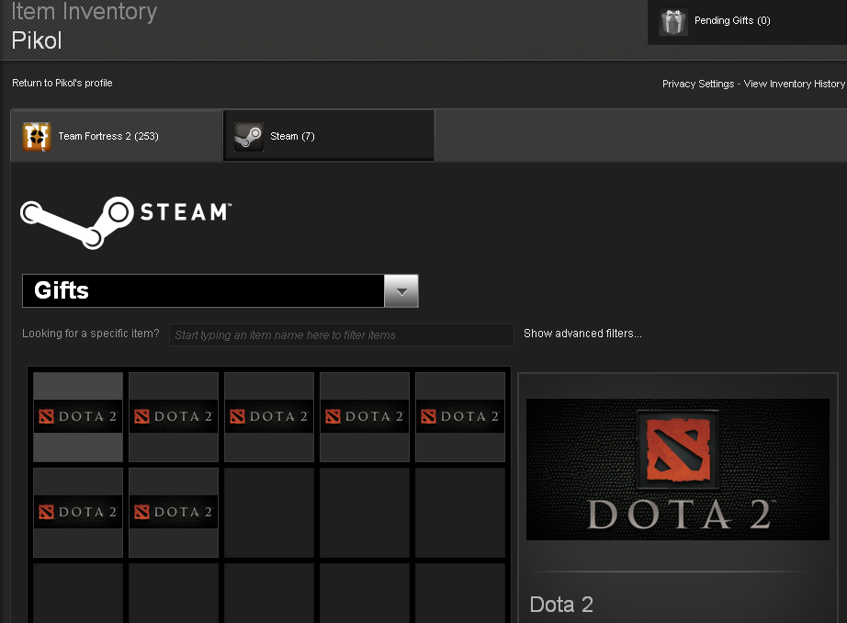Click the Steam tab icon

(248, 136)
